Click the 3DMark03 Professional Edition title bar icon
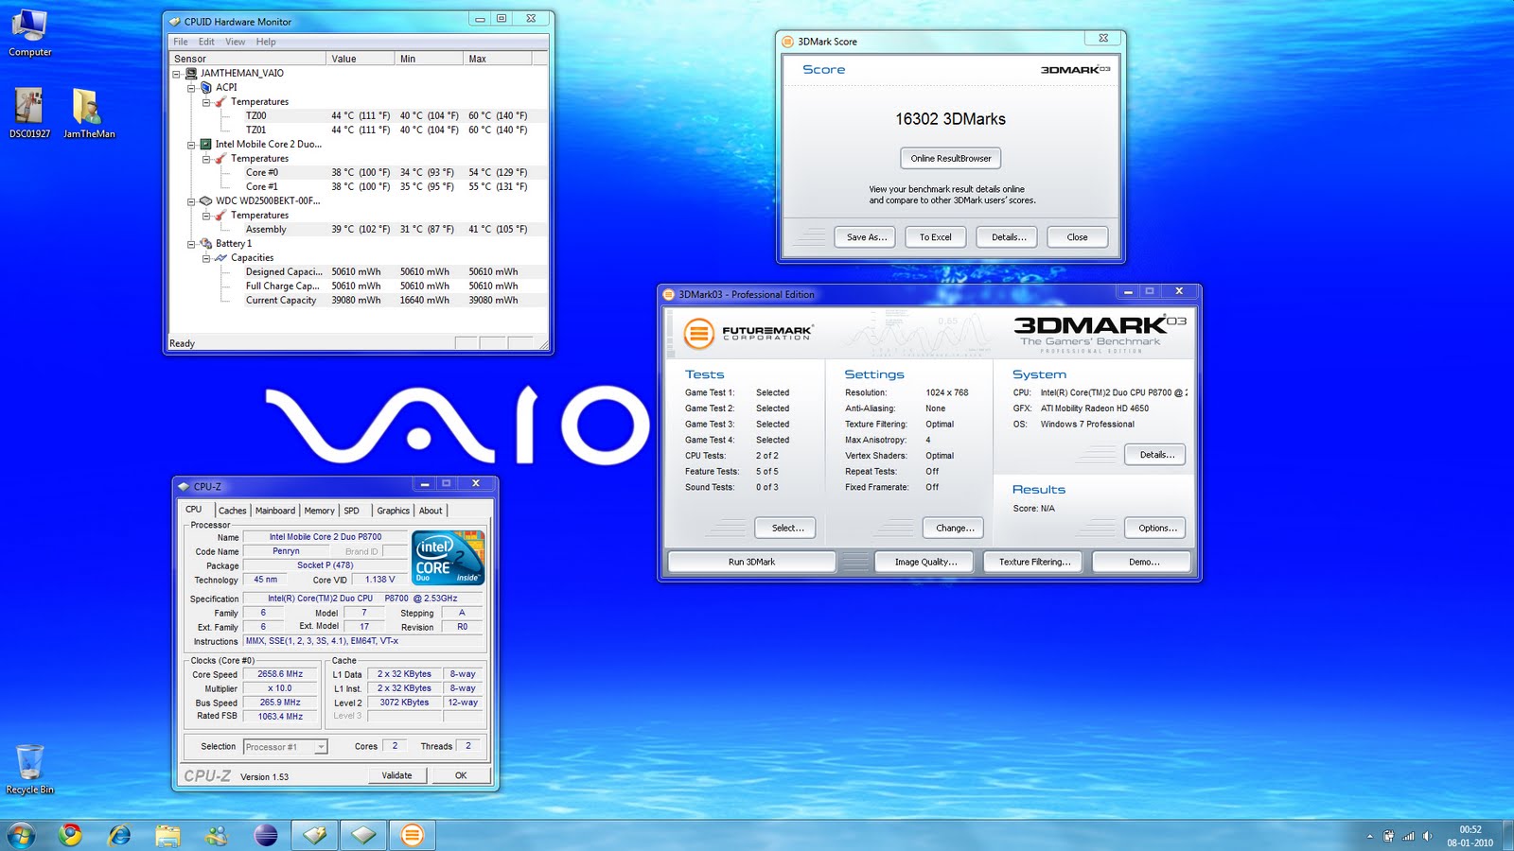The height and width of the screenshot is (851, 1514). click(x=668, y=294)
